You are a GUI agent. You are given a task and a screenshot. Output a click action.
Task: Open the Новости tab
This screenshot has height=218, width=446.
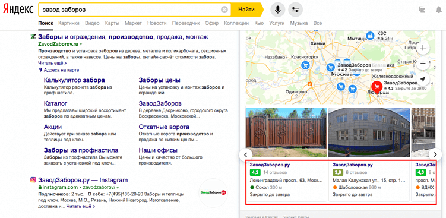click(x=157, y=23)
